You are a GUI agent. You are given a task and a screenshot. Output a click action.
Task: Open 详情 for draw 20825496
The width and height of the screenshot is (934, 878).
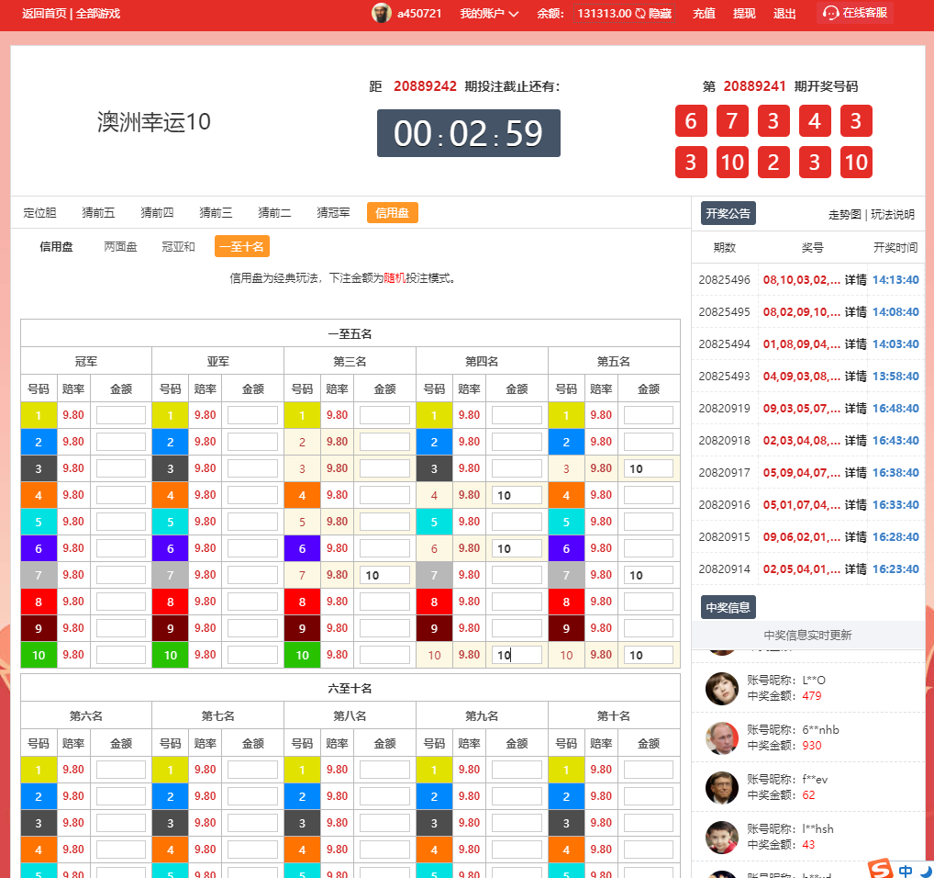click(x=855, y=280)
